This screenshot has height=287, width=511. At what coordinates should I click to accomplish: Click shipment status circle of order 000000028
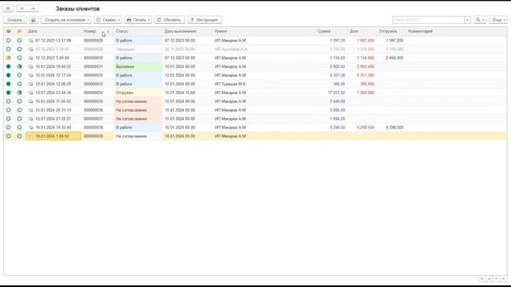tap(19, 41)
